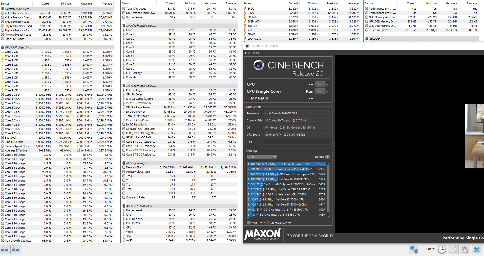Click the System: ASUS section header icon

3,9
